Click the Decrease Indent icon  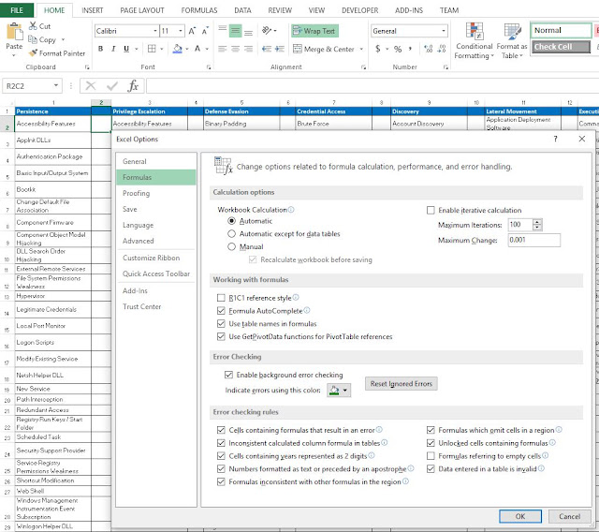click(267, 49)
